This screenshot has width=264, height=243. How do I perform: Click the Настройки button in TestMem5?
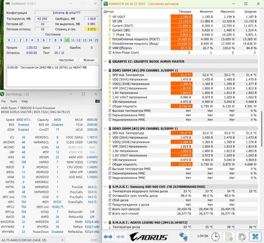tap(67, 60)
